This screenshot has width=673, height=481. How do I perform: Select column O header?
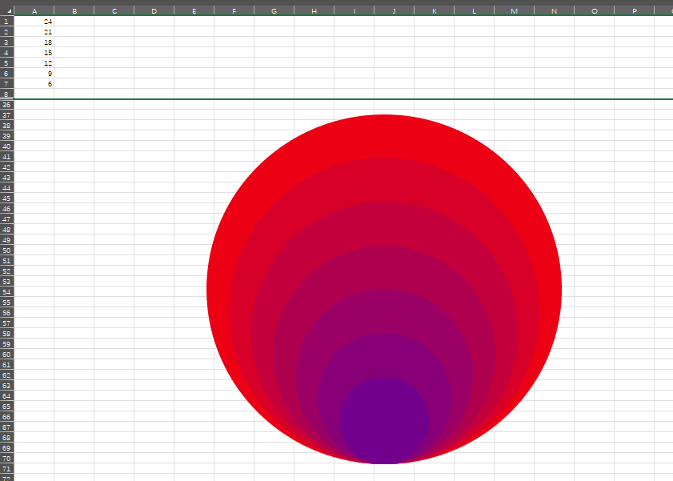[x=594, y=10]
